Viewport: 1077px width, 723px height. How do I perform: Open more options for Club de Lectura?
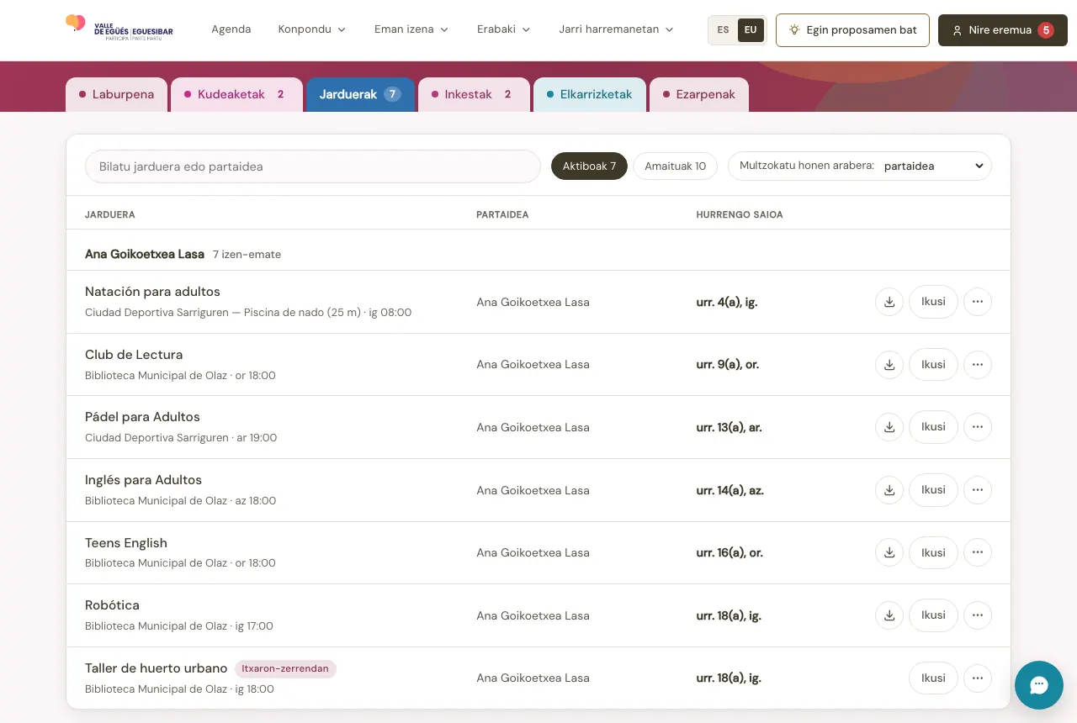pos(978,365)
